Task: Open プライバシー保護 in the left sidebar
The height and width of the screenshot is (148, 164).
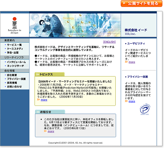Action: pyautogui.click(x=16, y=79)
